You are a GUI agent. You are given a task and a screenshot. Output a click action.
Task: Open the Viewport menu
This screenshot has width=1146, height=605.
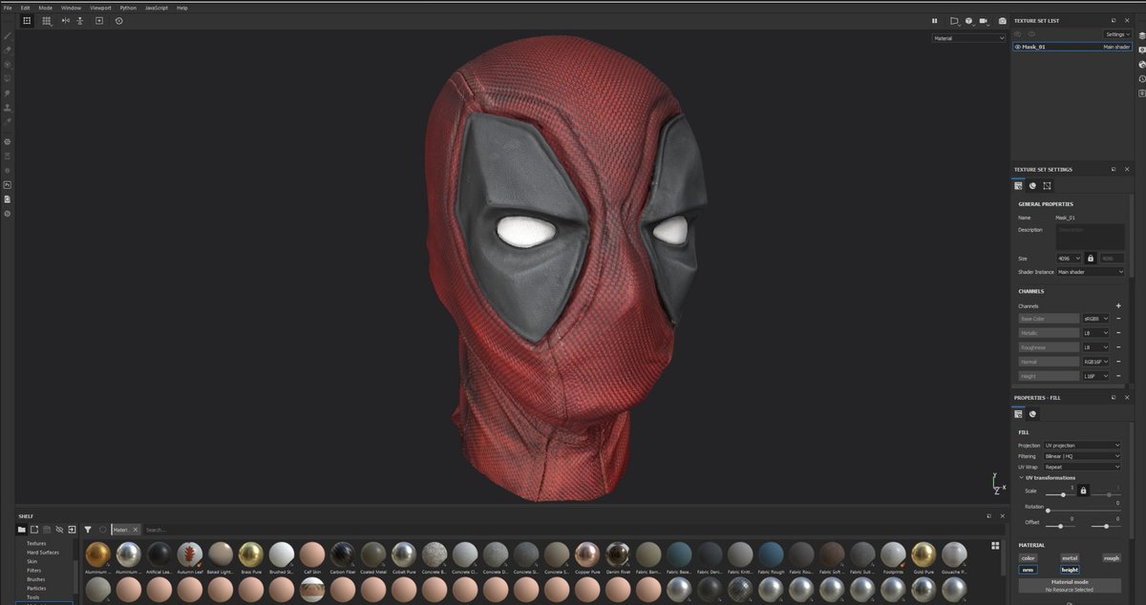click(100, 8)
